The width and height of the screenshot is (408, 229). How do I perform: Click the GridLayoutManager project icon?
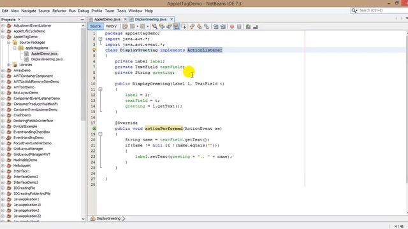pyautogui.click(x=9, y=149)
